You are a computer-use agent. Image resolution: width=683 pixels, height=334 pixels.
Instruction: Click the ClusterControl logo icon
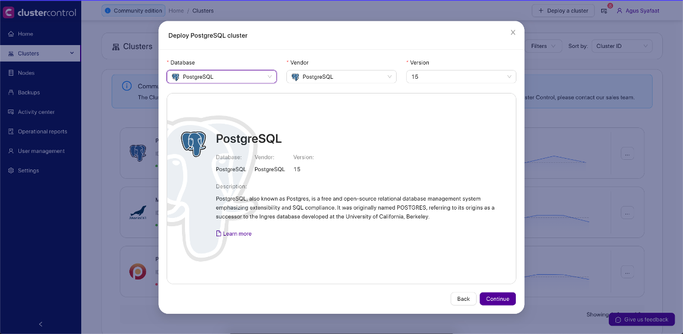coord(9,12)
